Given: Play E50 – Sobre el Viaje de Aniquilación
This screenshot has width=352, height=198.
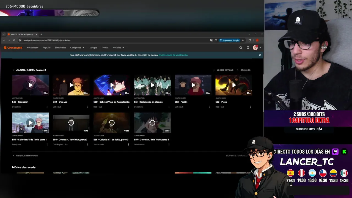Looking at the screenshot, I should [x=112, y=85].
